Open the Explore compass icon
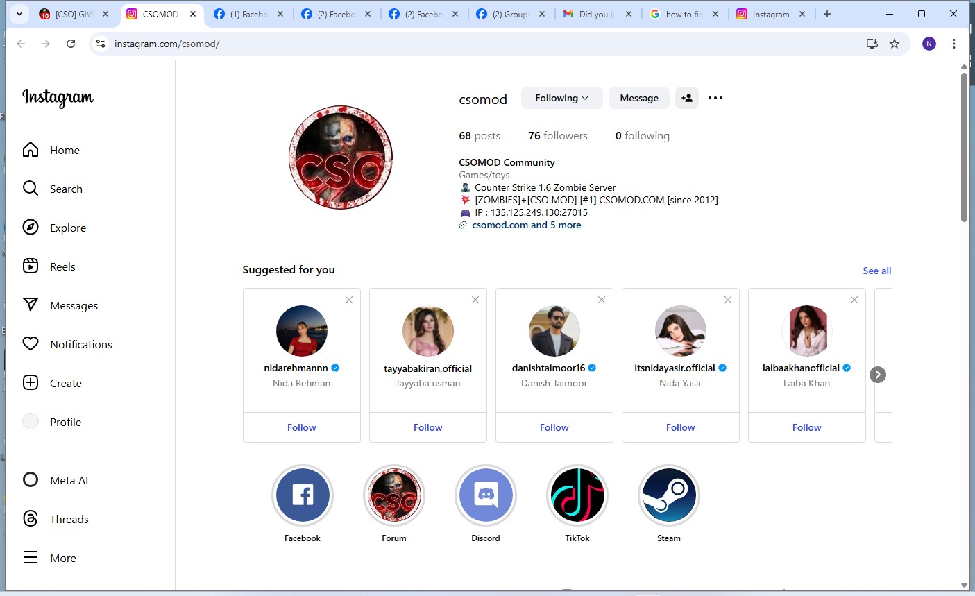975x596 pixels. 31,228
